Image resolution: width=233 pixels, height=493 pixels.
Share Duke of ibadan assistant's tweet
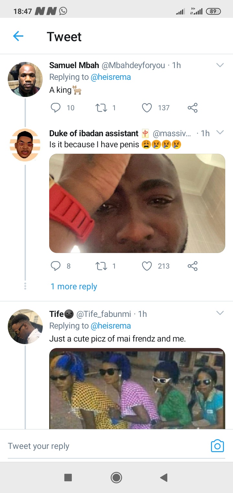(193, 266)
